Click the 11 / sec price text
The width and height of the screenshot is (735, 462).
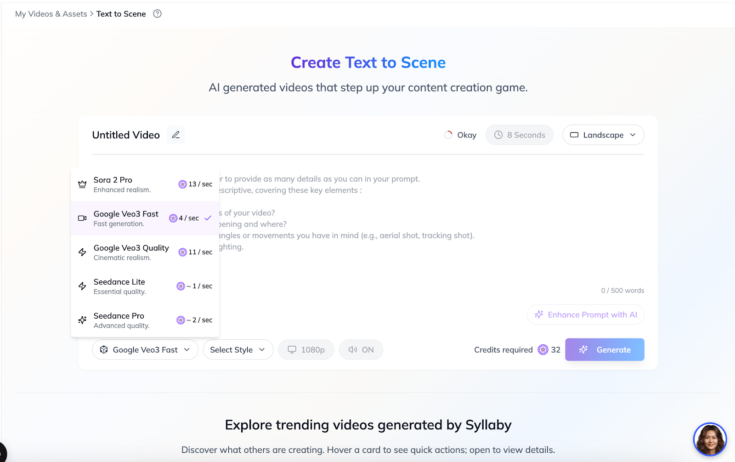(x=200, y=252)
